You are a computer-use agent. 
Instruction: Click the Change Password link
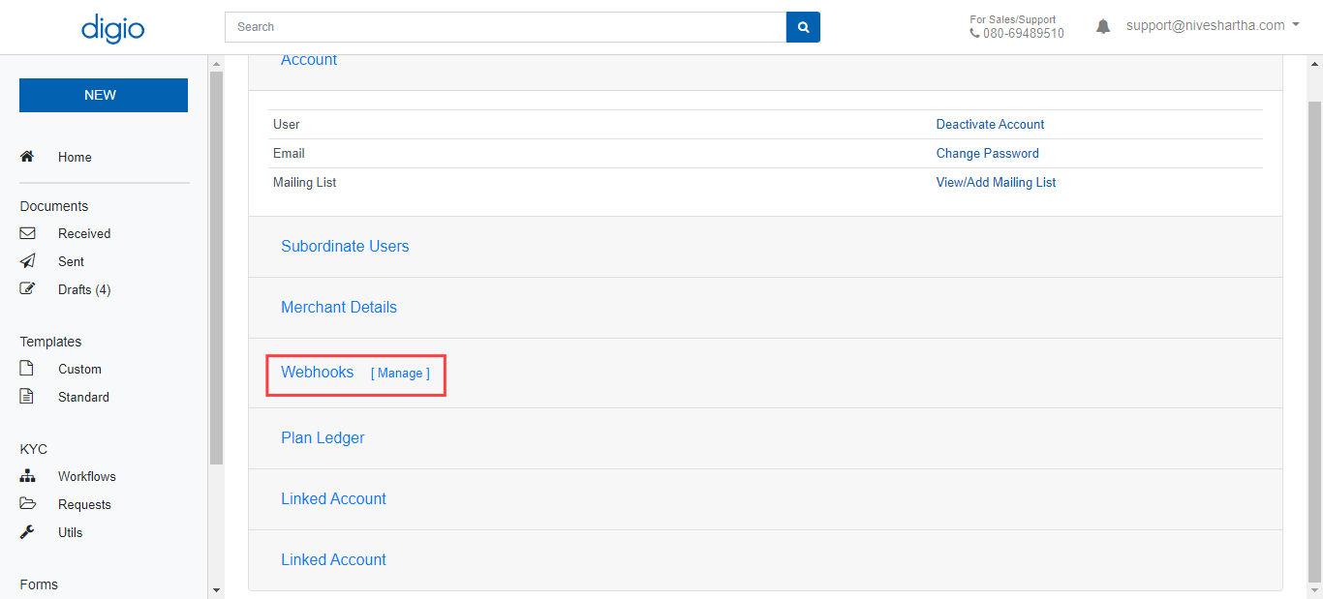(x=987, y=154)
